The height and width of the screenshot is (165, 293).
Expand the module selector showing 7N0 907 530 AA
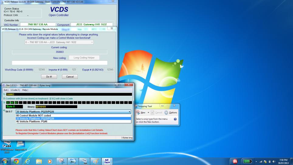[x=59, y=42]
